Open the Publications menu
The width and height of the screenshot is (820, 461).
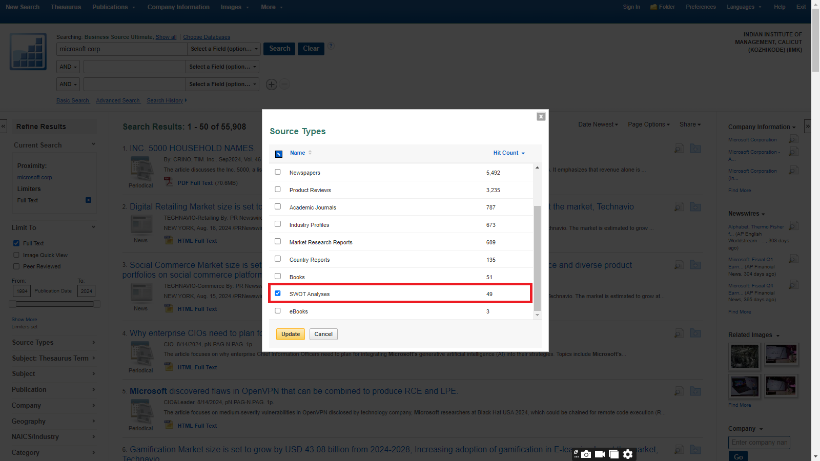click(x=113, y=7)
